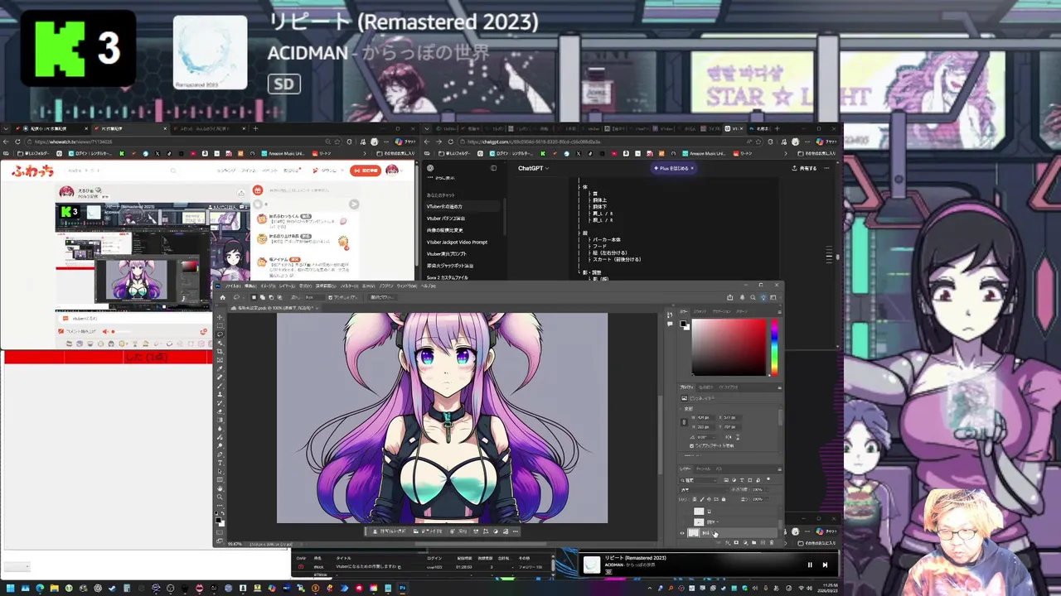Image resolution: width=1061 pixels, height=596 pixels.
Task: Toggle layer filtering on/off switch
Action: pyautogui.click(x=768, y=478)
